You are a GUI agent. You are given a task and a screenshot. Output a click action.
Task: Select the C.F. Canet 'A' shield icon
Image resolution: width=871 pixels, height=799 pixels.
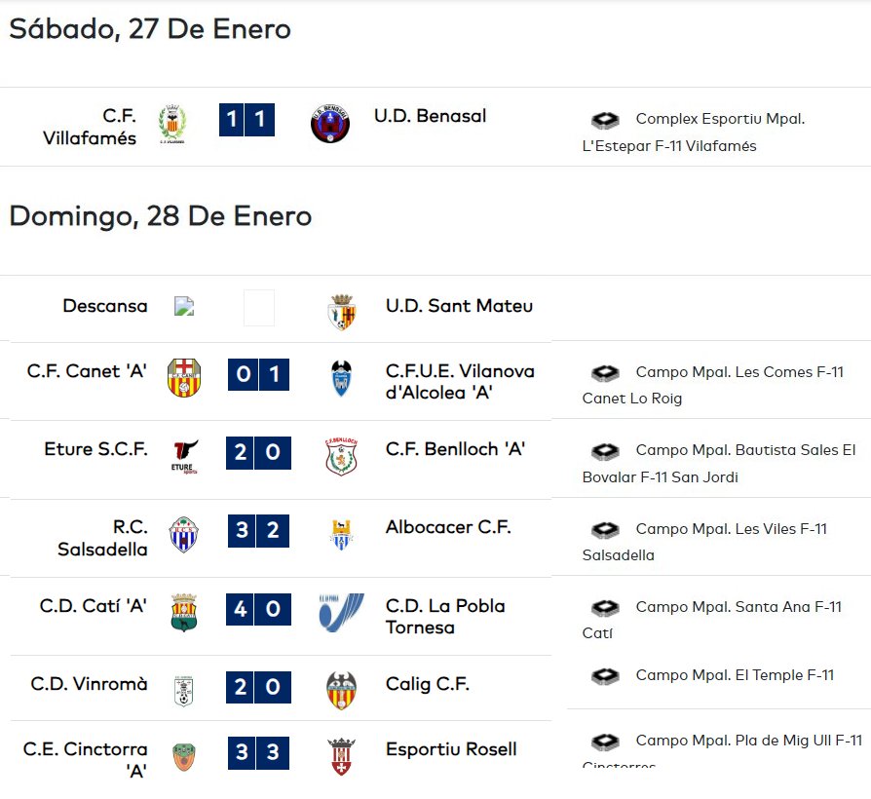(x=184, y=377)
